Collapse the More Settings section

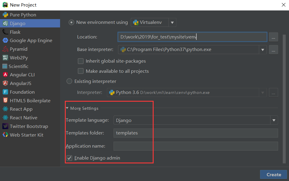pos(67,108)
